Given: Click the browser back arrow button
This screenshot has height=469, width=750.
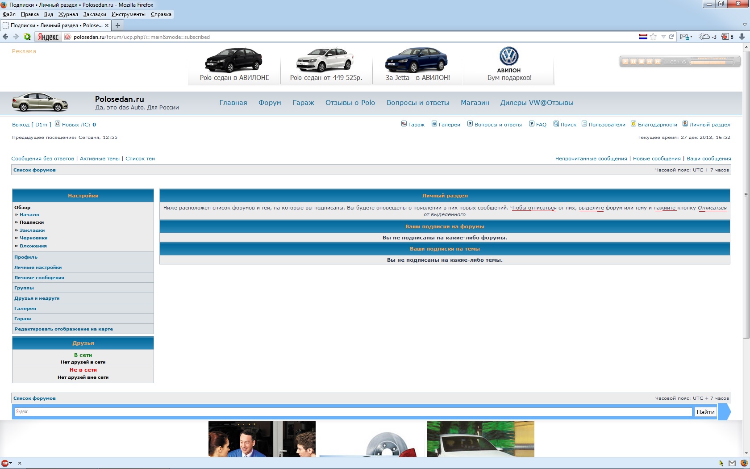Looking at the screenshot, I should [x=5, y=37].
